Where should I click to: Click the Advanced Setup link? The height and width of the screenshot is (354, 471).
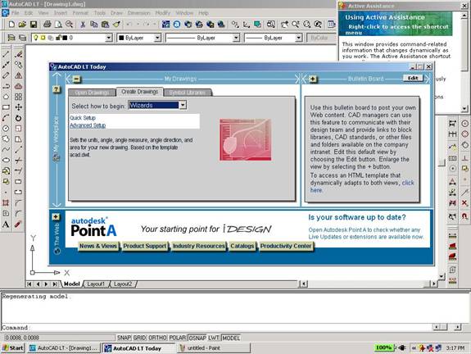click(x=88, y=125)
